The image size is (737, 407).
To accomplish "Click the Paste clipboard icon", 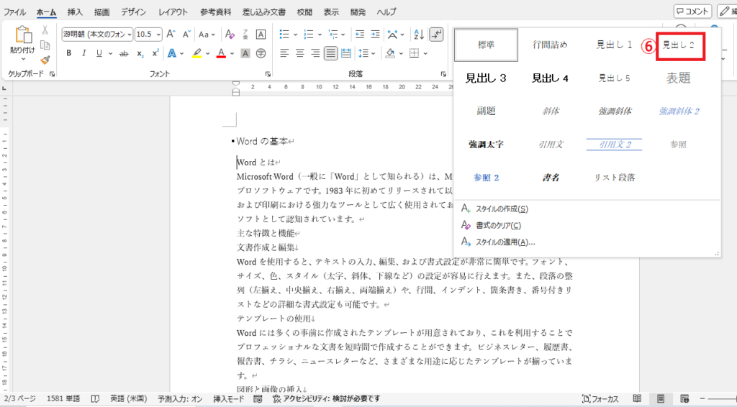I will pyautogui.click(x=22, y=35).
